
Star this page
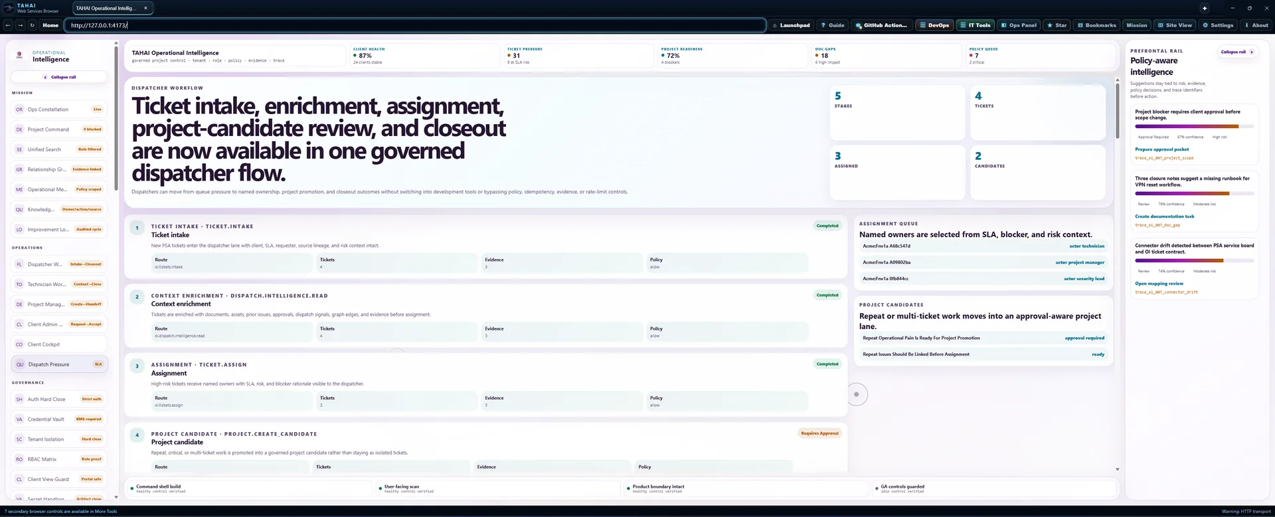point(1057,25)
